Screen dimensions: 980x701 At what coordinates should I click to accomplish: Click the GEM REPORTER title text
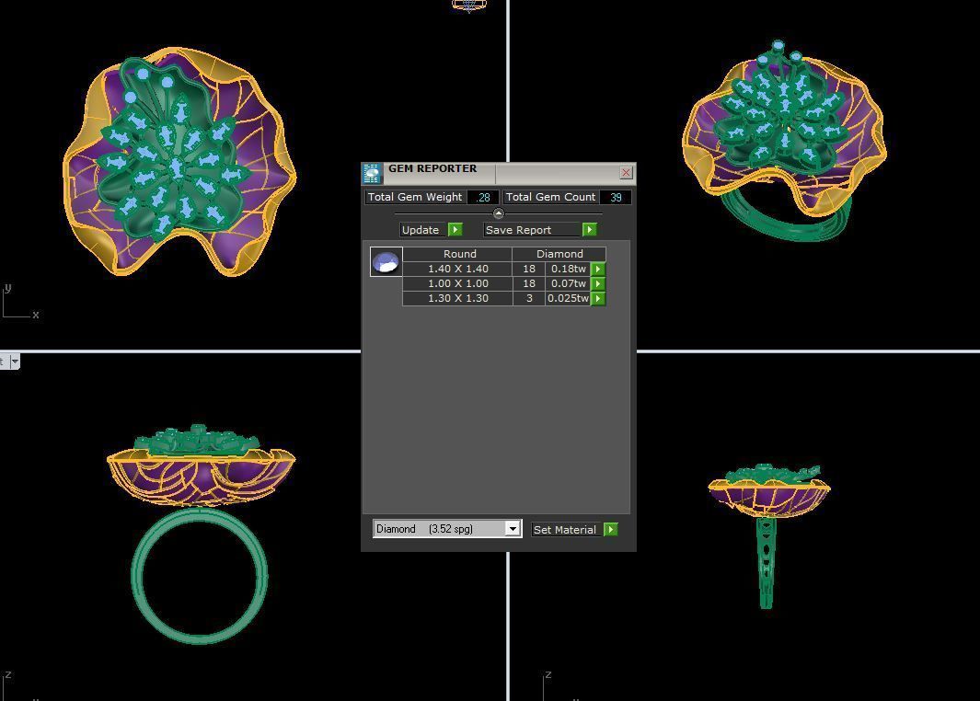coord(432,168)
